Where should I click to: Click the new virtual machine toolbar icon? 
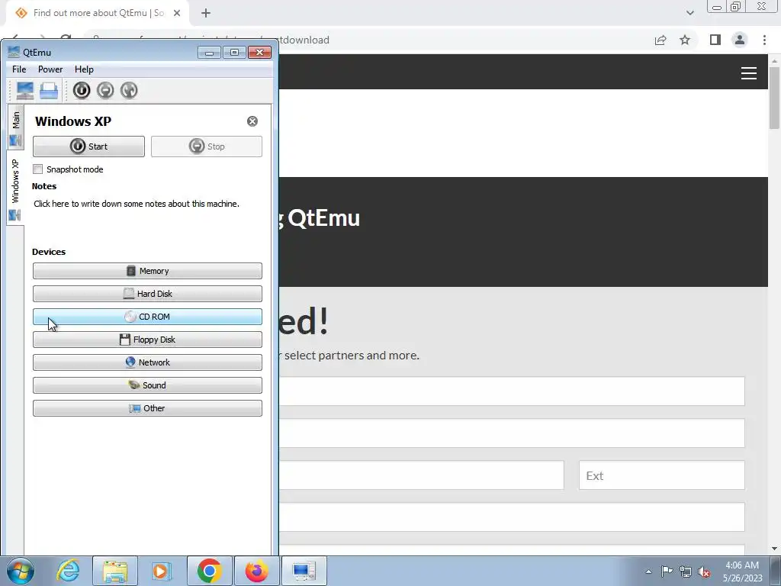(25, 90)
